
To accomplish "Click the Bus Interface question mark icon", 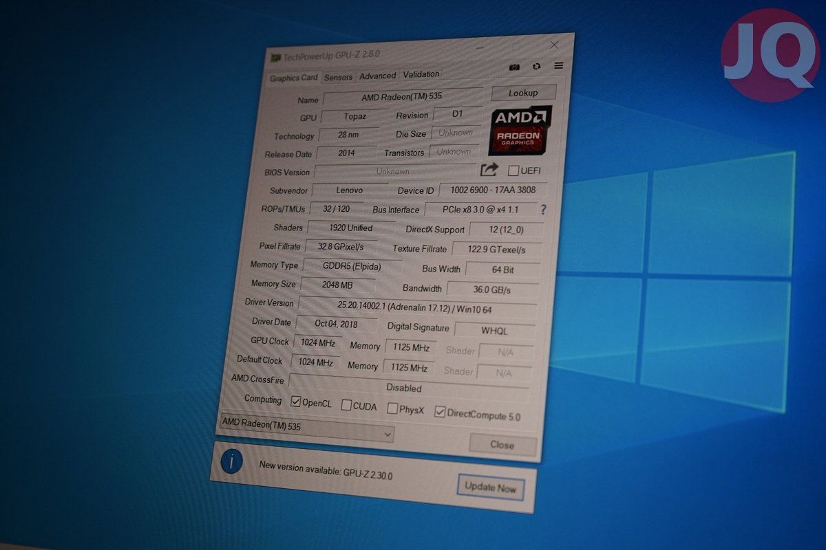I will (x=544, y=210).
